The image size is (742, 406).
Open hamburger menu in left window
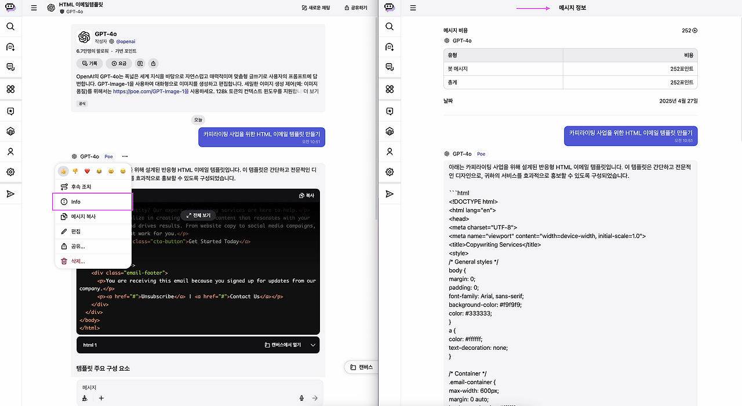tap(34, 8)
